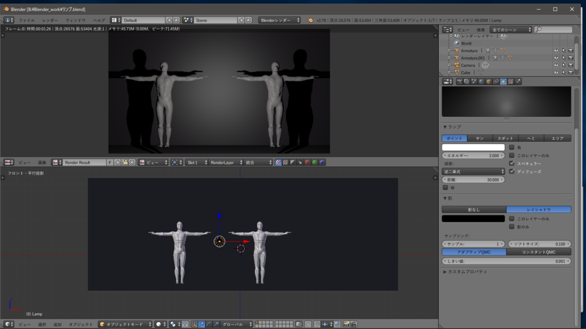Click the black shadow color swatch
Viewport: 586px width, 329px height.
(x=473, y=218)
